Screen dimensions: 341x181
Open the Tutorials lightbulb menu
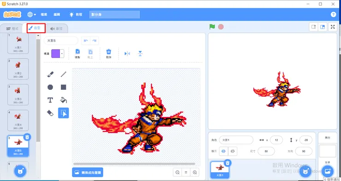76,15
